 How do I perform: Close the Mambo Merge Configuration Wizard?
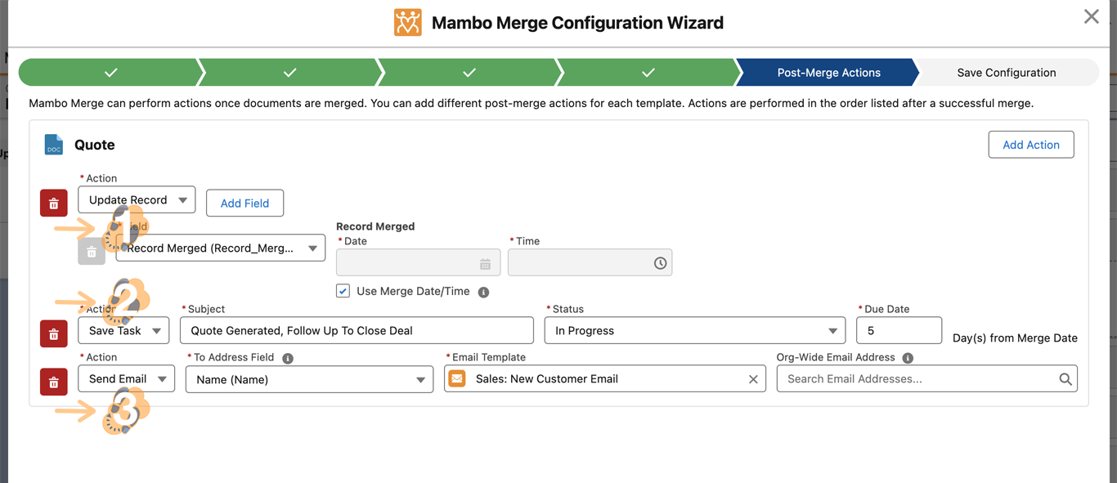(1091, 17)
